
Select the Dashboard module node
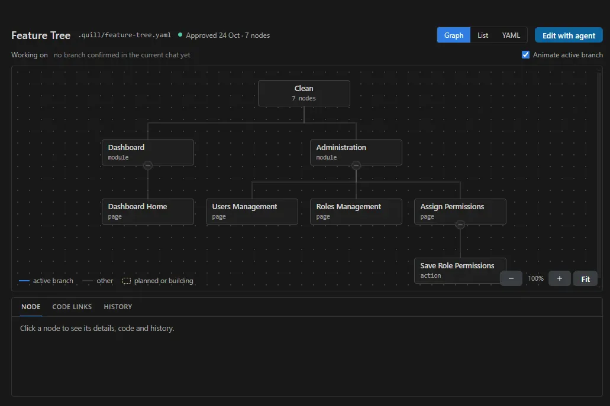pos(148,152)
